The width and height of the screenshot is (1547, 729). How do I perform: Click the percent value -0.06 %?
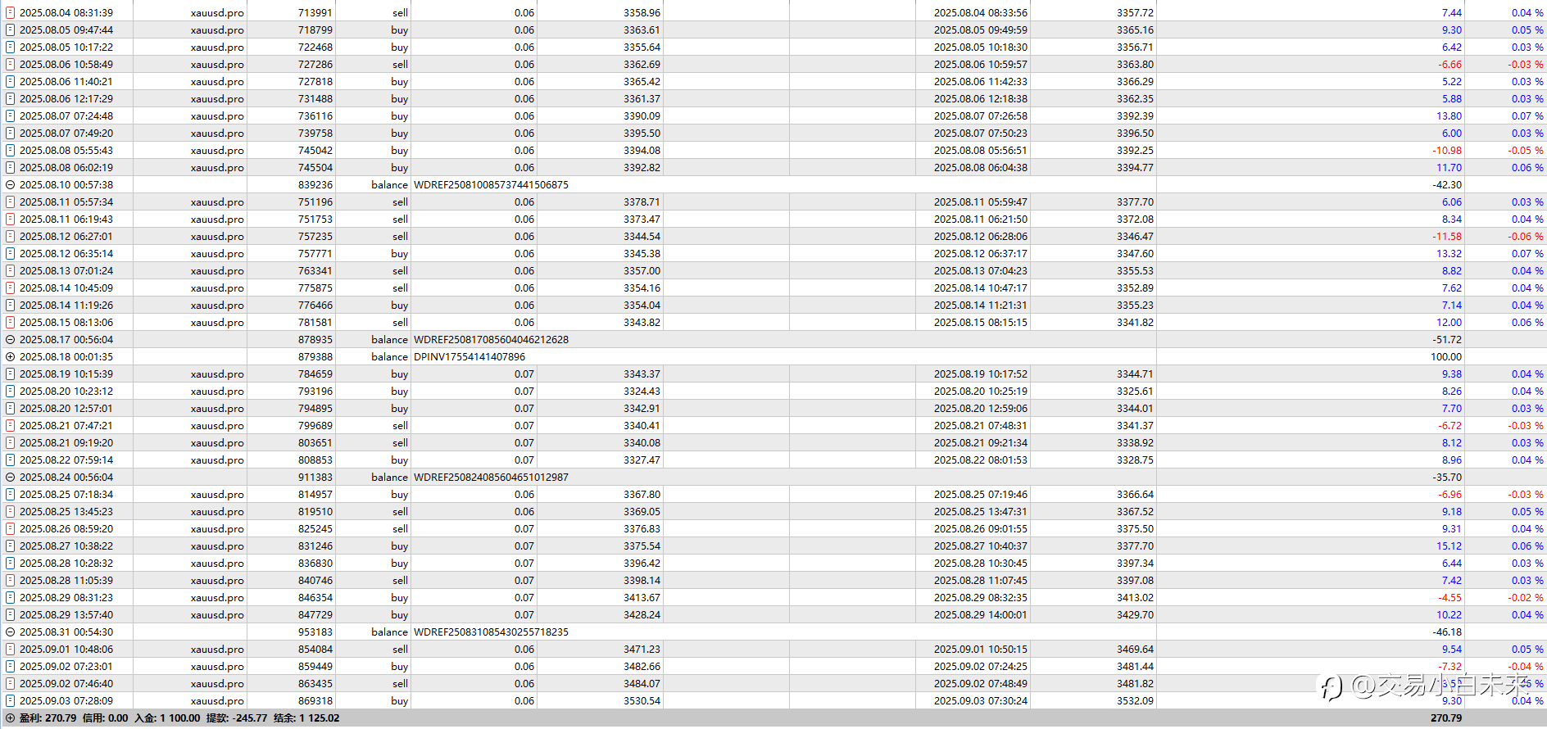1526,236
